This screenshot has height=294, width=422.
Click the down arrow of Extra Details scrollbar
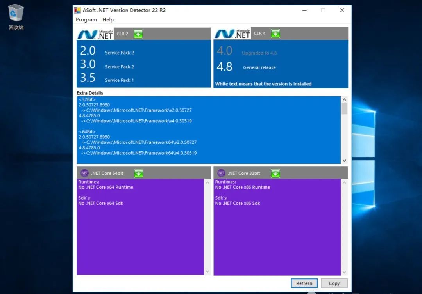[x=344, y=160]
